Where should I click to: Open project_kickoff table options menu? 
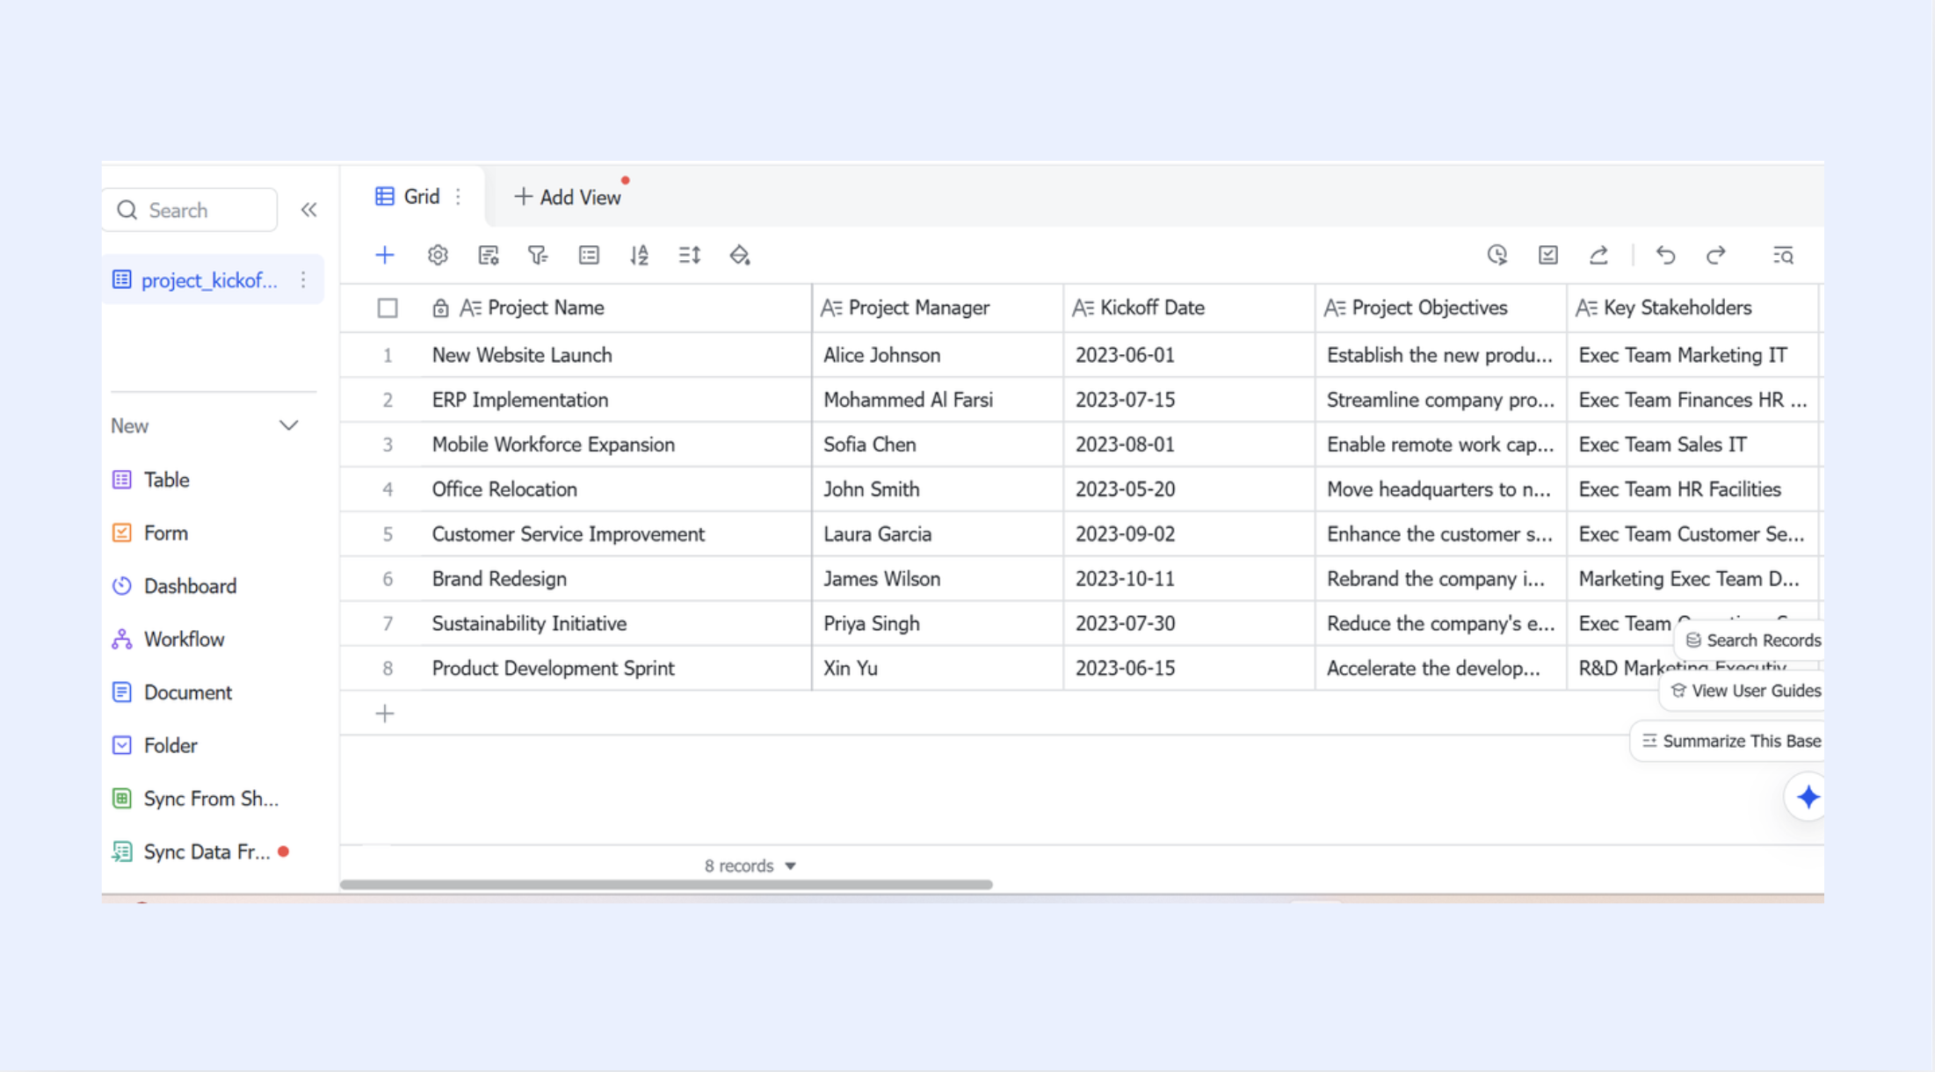pos(303,279)
